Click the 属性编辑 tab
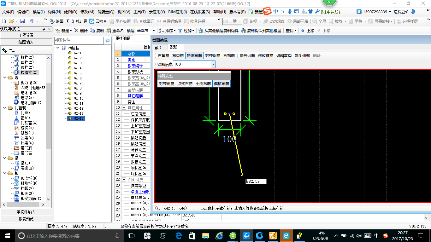431x242 pixels. point(123,38)
